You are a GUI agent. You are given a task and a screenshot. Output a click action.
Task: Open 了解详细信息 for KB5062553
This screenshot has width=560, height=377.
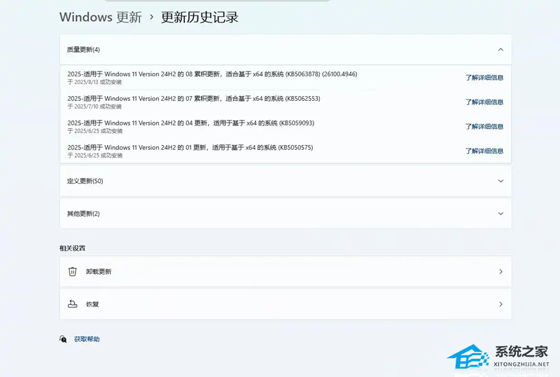tap(484, 102)
